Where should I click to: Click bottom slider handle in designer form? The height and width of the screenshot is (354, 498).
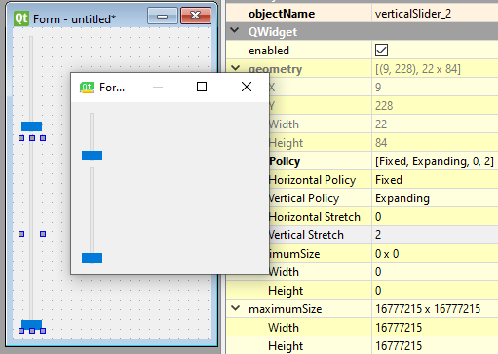point(31,324)
